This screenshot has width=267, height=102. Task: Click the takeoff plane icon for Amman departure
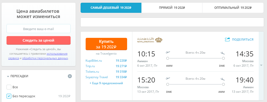(x=168, y=52)
